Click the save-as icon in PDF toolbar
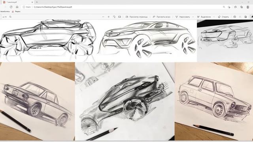 tap(245, 17)
